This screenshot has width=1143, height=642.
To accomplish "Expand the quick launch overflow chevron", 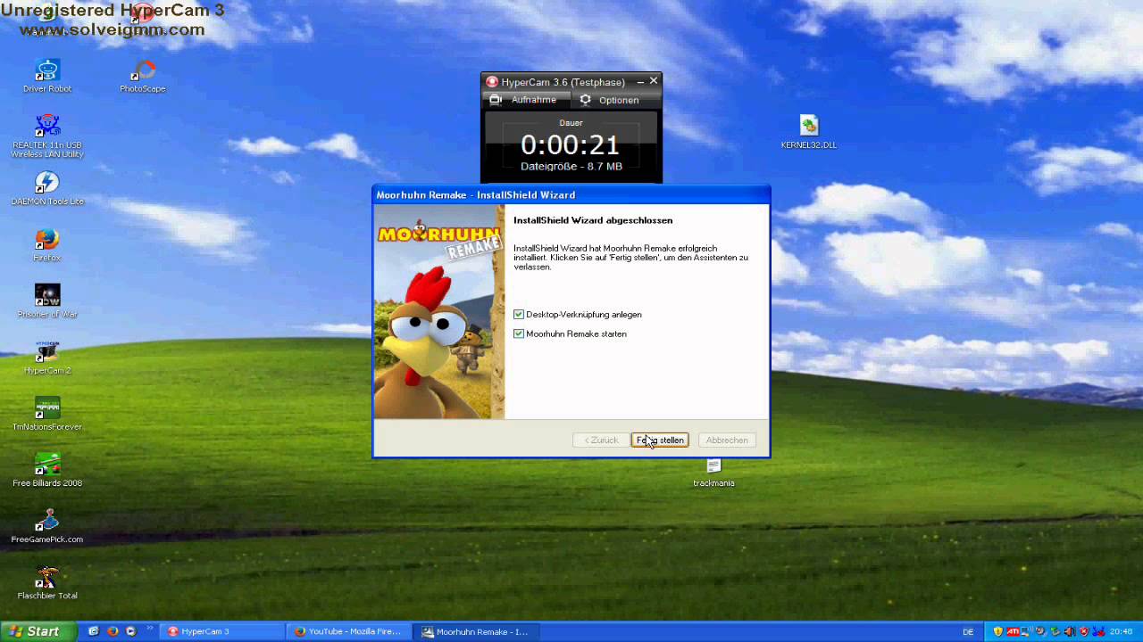I will point(149,628).
